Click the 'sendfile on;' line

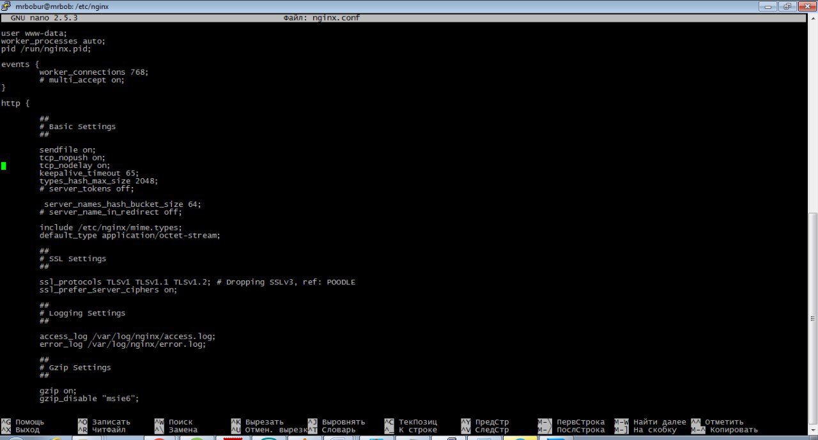[x=68, y=150]
